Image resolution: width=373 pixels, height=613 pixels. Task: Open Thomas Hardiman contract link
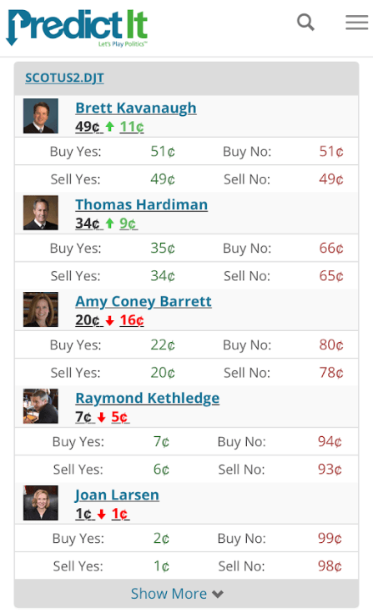click(141, 204)
